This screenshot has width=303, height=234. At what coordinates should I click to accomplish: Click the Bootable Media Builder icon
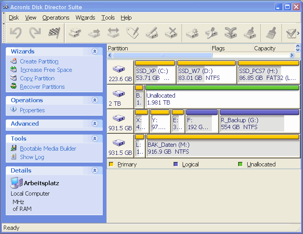(13, 148)
